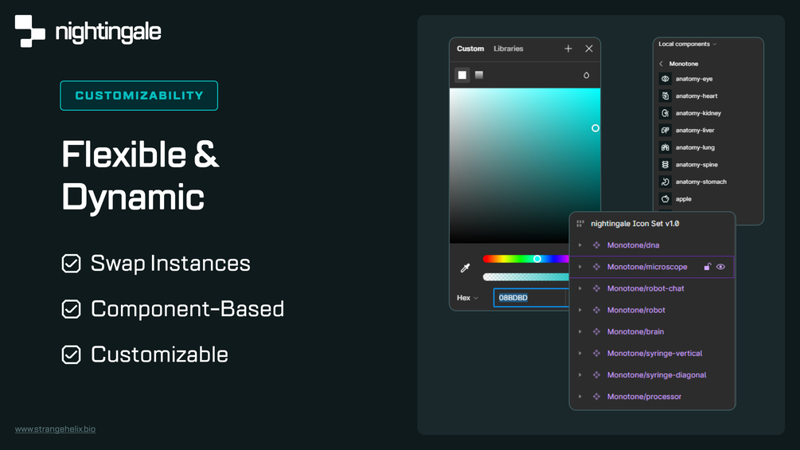The height and width of the screenshot is (450, 800).
Task: Click the grid icon beside nightingale Icon Set
Action: (x=580, y=224)
